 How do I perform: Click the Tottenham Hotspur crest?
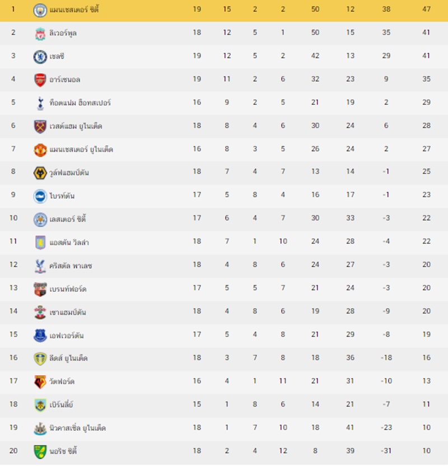40,103
